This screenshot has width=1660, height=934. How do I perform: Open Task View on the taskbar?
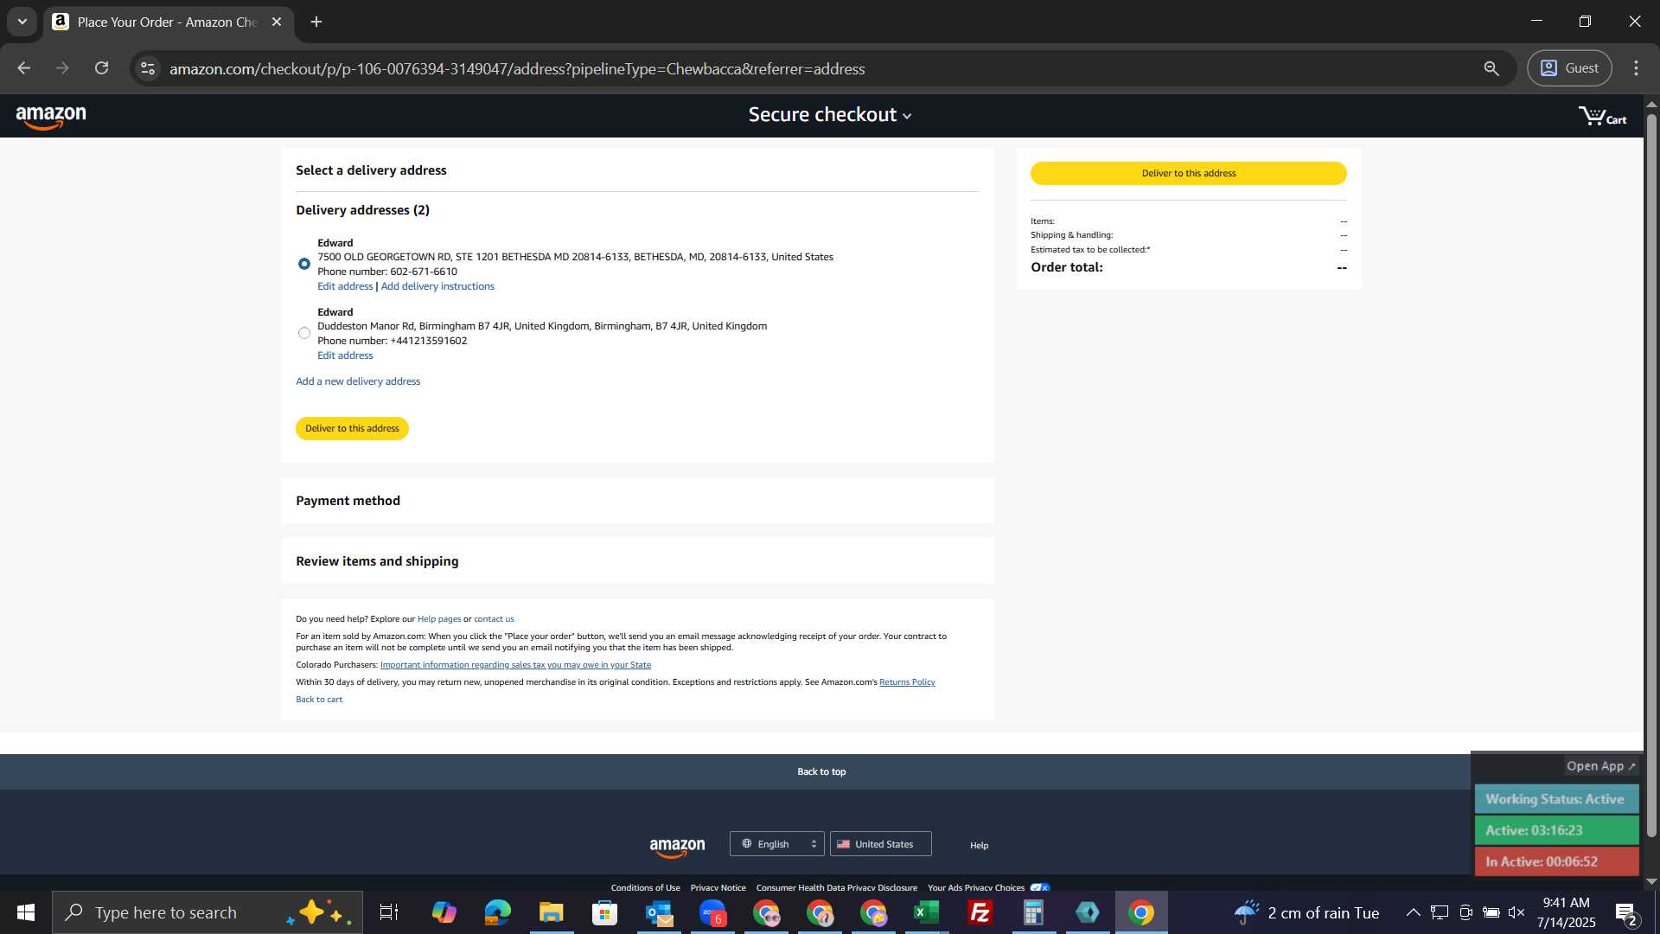coord(389,912)
